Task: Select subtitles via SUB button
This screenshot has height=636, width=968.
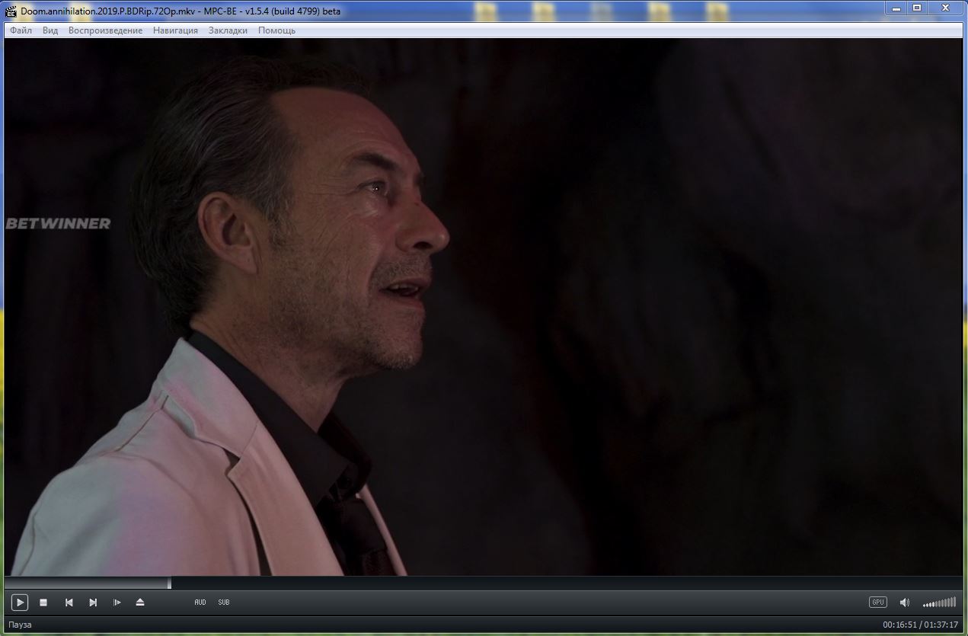Action: [224, 602]
